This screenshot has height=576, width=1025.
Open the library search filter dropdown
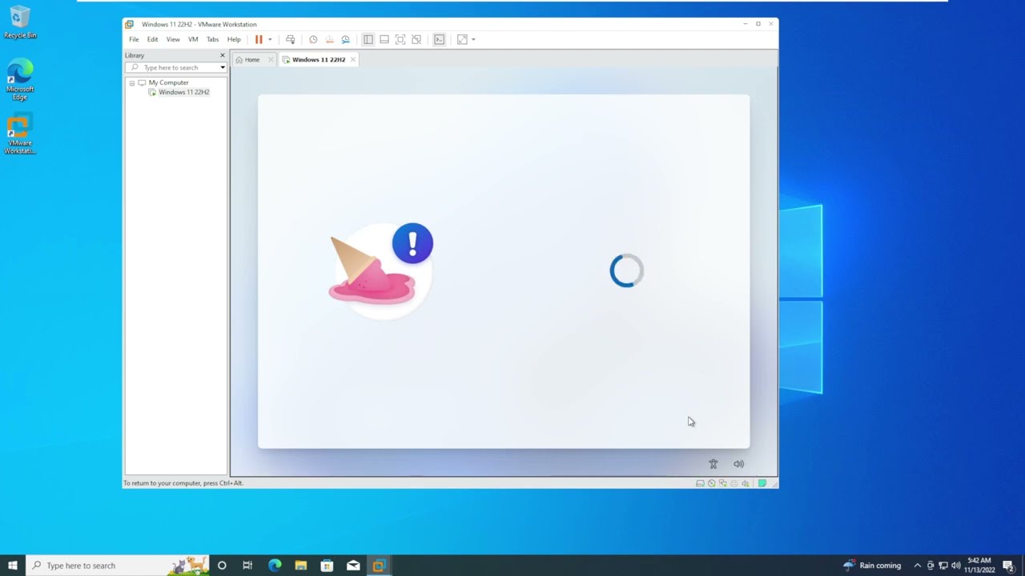[x=223, y=68]
